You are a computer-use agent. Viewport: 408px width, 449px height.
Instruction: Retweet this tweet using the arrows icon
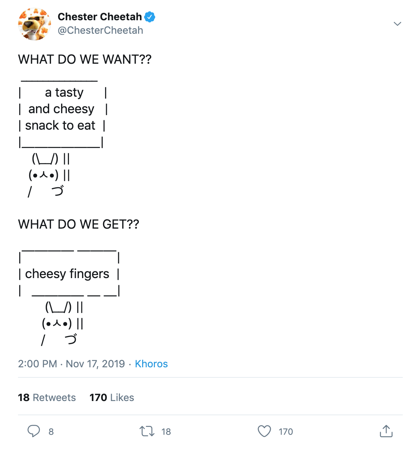click(x=147, y=431)
